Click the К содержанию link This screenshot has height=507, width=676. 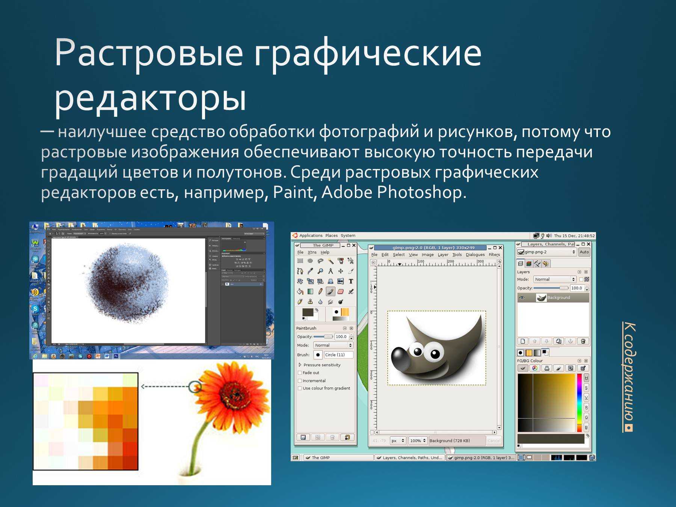628,377
